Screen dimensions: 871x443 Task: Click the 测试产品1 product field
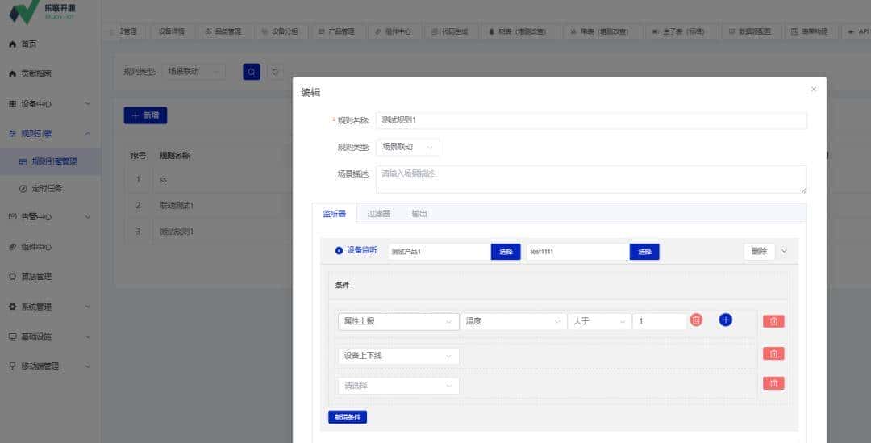440,252
